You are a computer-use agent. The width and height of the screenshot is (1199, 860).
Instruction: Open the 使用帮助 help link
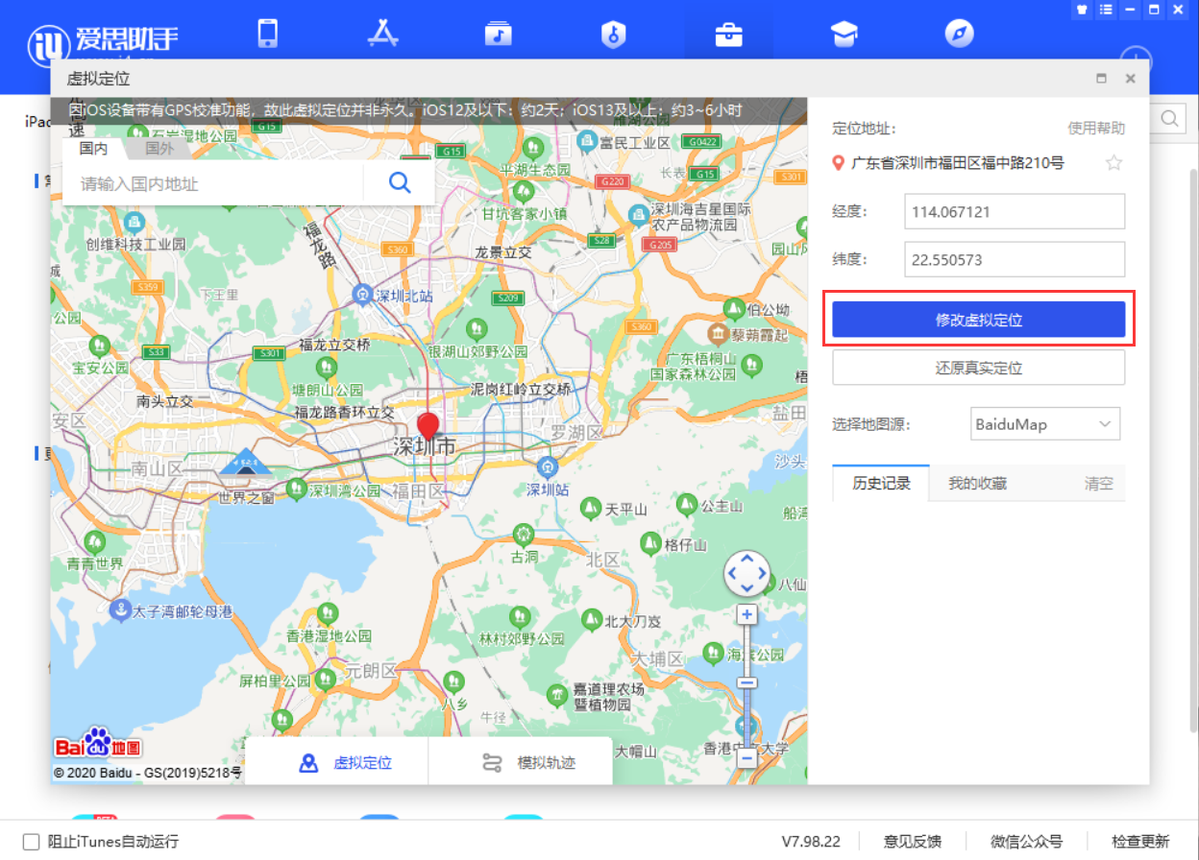pyautogui.click(x=1096, y=129)
